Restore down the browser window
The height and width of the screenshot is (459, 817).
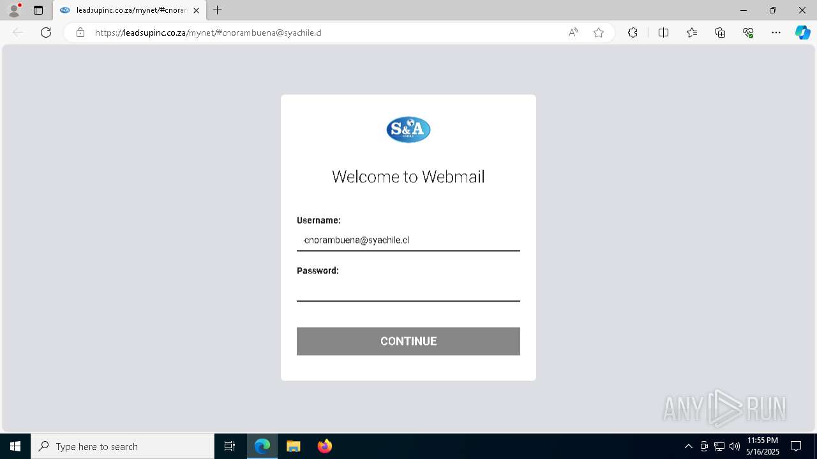click(x=773, y=10)
